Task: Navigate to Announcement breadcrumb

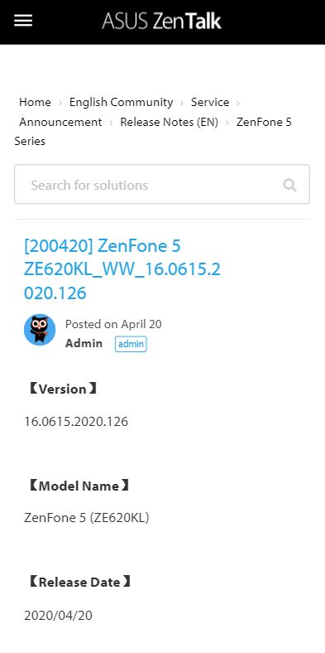Action: coord(60,122)
